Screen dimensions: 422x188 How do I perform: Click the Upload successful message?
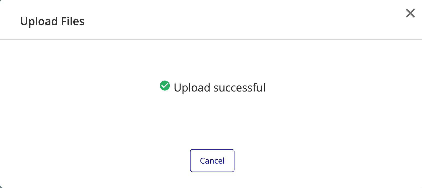click(220, 87)
